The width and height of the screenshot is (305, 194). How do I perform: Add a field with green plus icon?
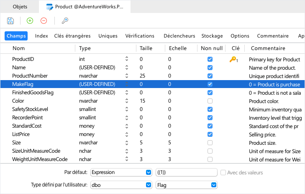pos(30,20)
